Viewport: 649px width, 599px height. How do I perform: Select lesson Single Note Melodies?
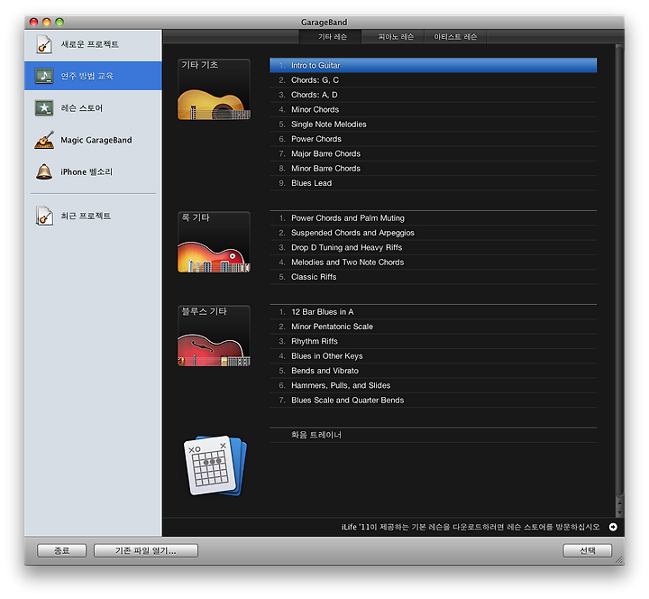433,124
